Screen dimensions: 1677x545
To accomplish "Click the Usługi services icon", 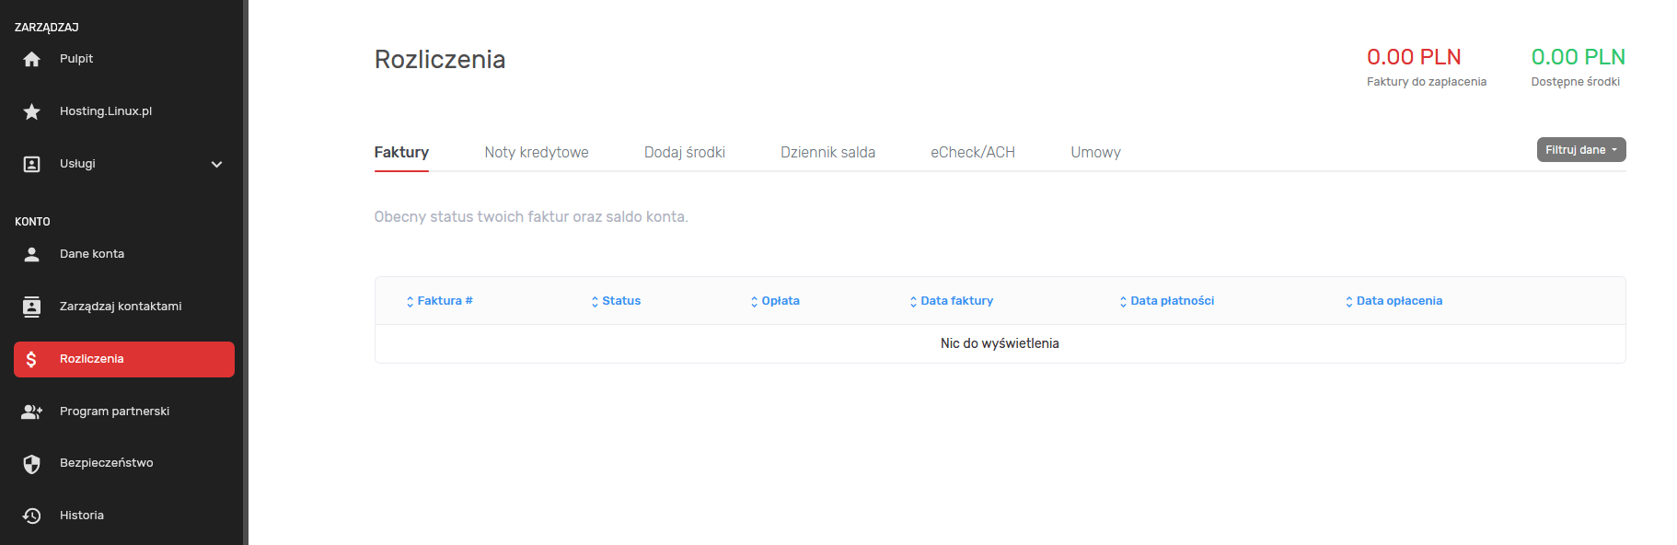I will point(32,164).
